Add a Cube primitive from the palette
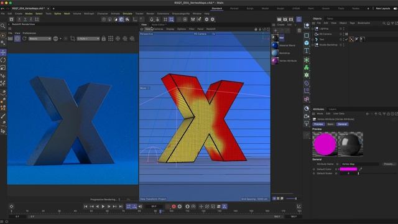The height and width of the screenshot is (224, 398). pyautogui.click(x=307, y=43)
